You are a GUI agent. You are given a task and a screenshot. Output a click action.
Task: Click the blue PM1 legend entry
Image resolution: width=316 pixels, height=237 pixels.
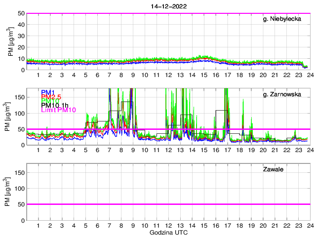48,92
